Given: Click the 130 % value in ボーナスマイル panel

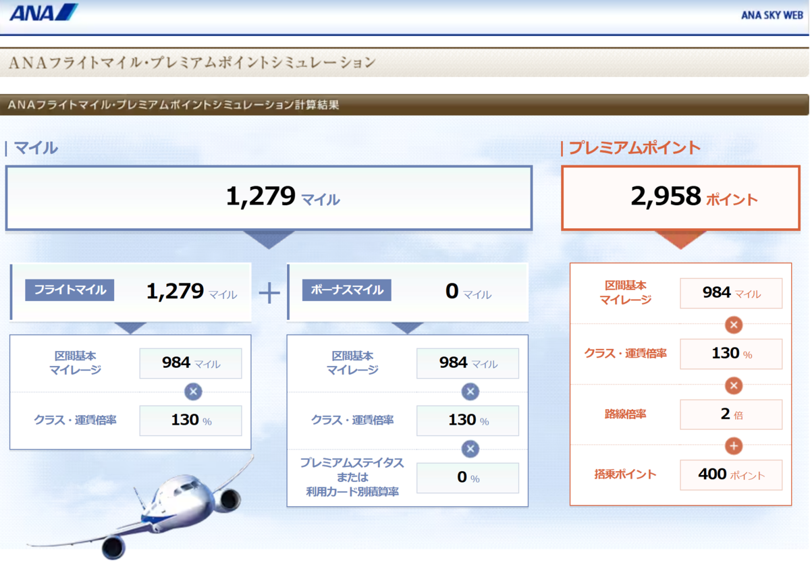Looking at the screenshot, I should [468, 421].
